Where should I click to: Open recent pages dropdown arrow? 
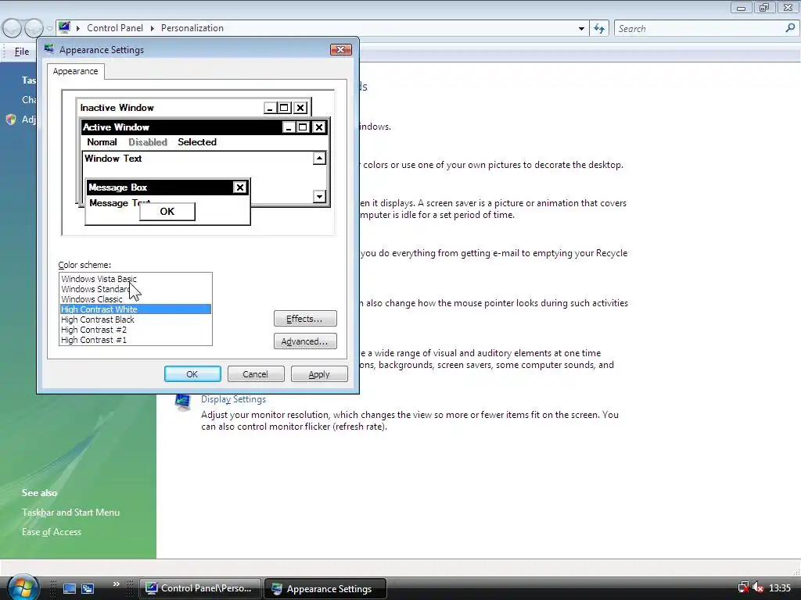point(49,29)
